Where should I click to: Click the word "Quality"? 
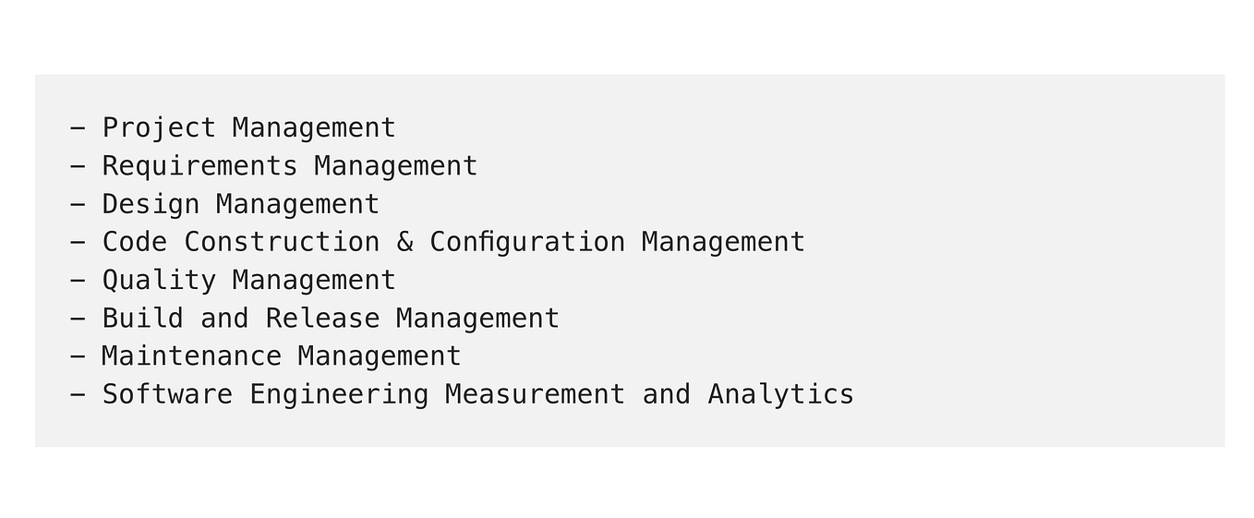point(158,281)
